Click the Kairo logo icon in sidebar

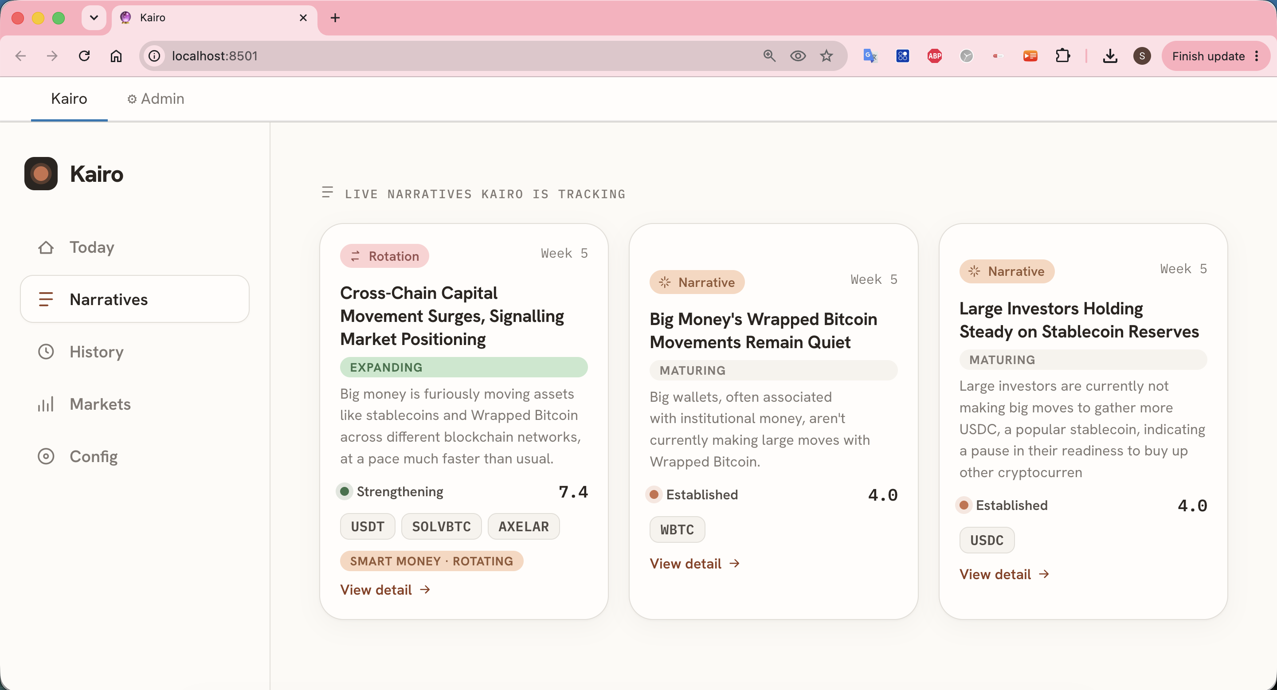click(x=41, y=173)
